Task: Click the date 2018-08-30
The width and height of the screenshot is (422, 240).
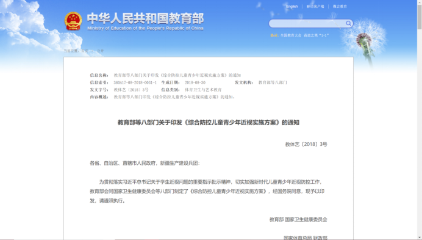Action: [195, 82]
